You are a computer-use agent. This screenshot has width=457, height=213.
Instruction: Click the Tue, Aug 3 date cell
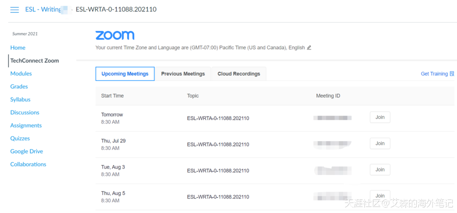click(x=113, y=167)
